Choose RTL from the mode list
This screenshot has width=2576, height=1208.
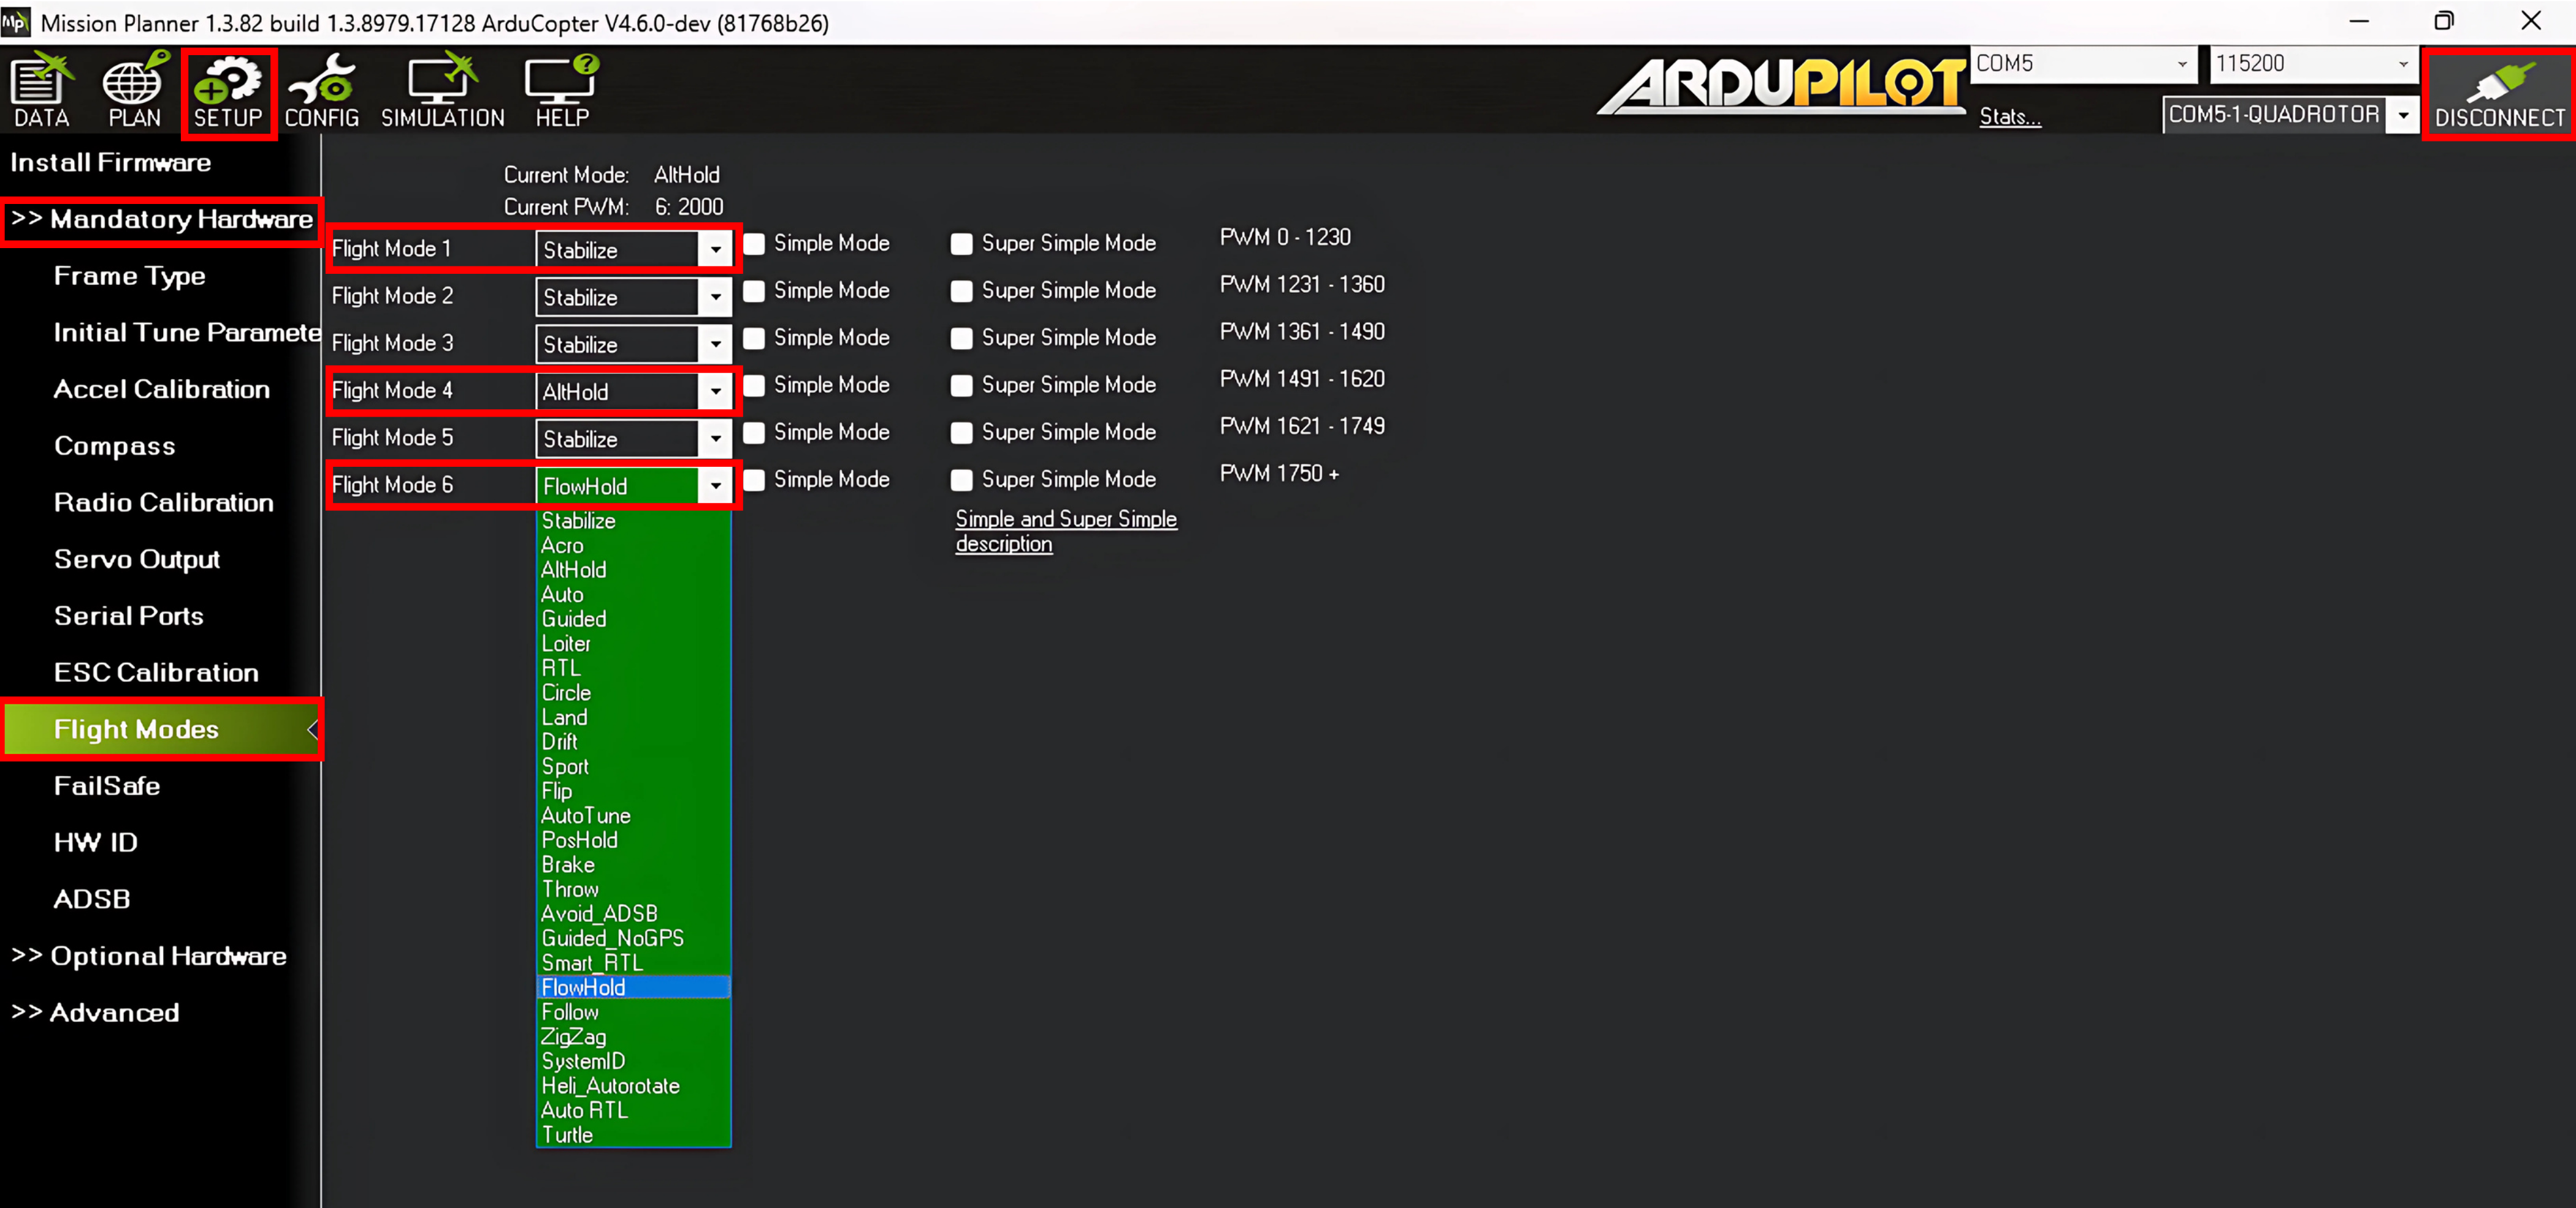pos(633,668)
